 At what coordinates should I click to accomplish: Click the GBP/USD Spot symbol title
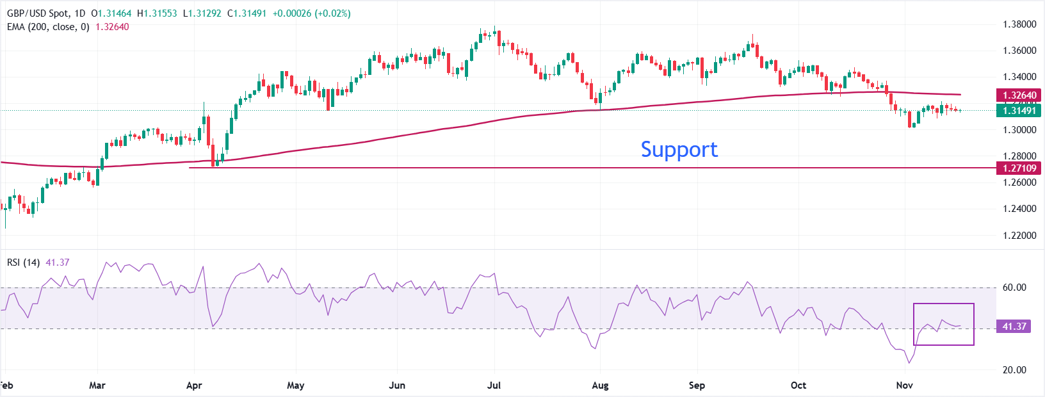[37, 13]
